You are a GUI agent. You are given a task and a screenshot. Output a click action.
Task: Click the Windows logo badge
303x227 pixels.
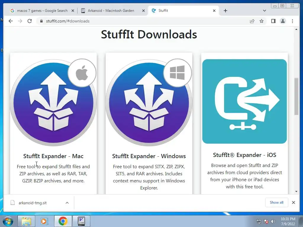tap(178, 73)
